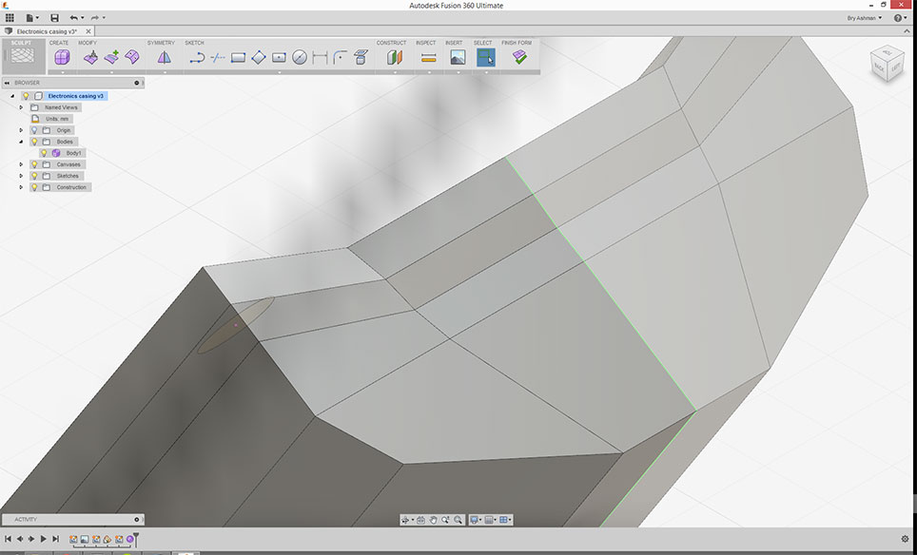Select the Circle sketch tool
917x555 pixels.
coord(300,57)
